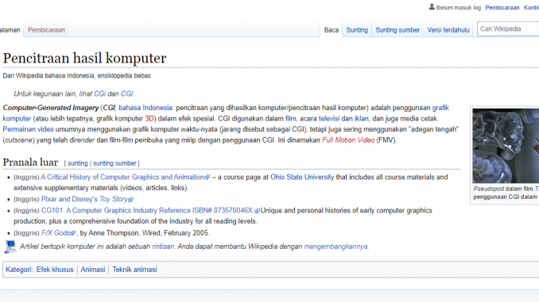Open the Pseudopod film thumbnail image
This screenshot has width=539, height=302.
(506, 146)
